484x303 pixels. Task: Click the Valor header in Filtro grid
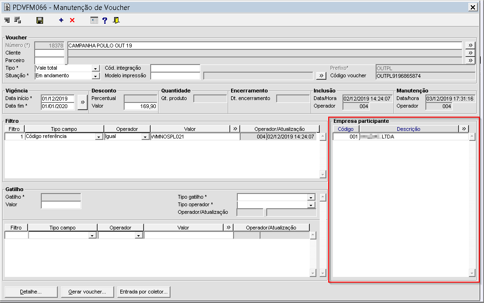(x=190, y=129)
